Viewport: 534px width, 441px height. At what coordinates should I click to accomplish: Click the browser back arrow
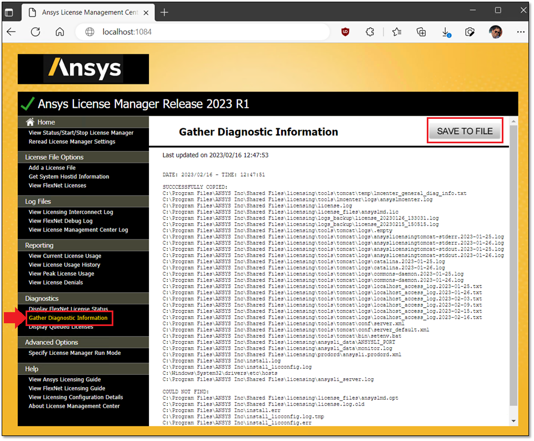[11, 32]
